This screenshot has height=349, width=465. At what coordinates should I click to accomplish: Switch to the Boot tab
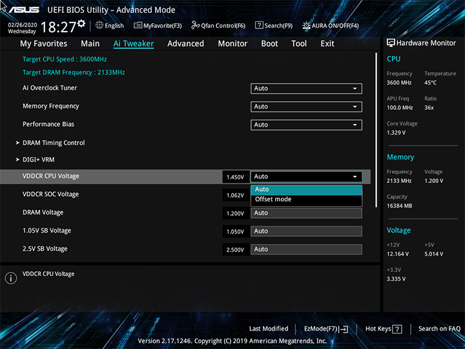(269, 44)
